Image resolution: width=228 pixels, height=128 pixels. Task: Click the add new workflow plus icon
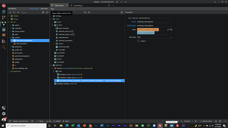10,12
